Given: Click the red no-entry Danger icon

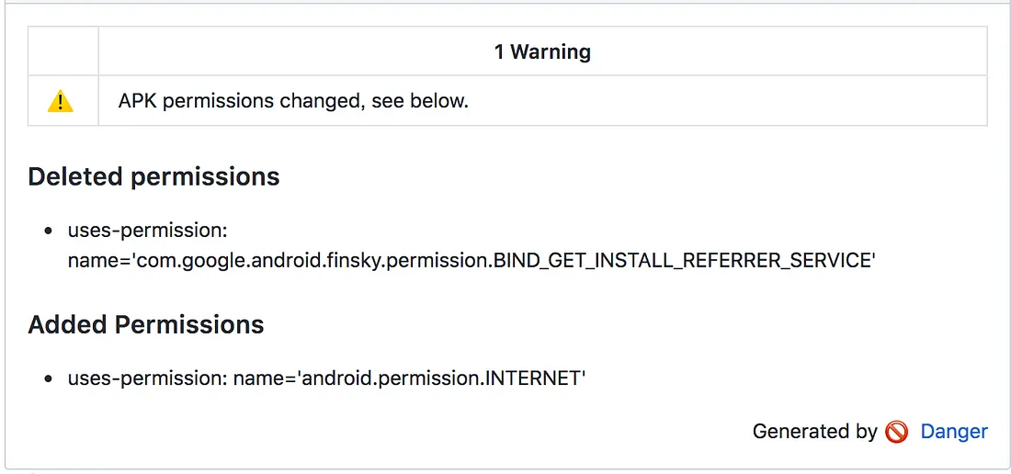Looking at the screenshot, I should coord(897,432).
